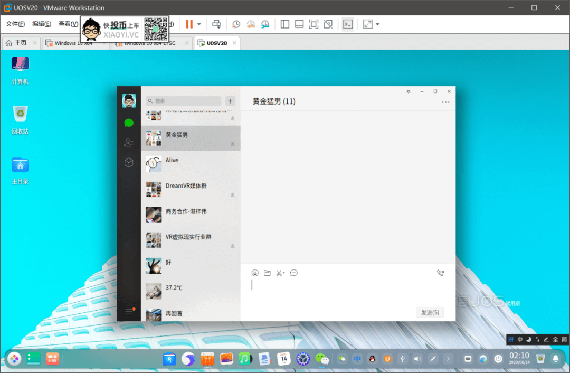Image resolution: width=570 pixels, height=373 pixels.
Task: Open the WeChat favorites cube icon
Action: pos(129,162)
